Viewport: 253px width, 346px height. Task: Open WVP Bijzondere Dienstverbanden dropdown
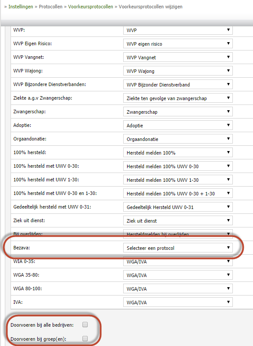pyautogui.click(x=178, y=84)
